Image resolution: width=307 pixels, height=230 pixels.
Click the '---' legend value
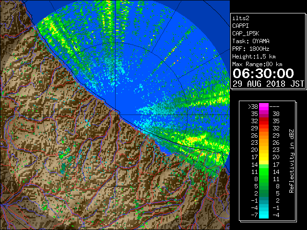coord(274,107)
